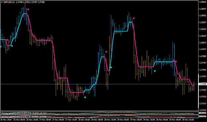Click the 28 Nov 00:00 time label
The width and height of the screenshot is (207, 122).
click(x=84, y=120)
